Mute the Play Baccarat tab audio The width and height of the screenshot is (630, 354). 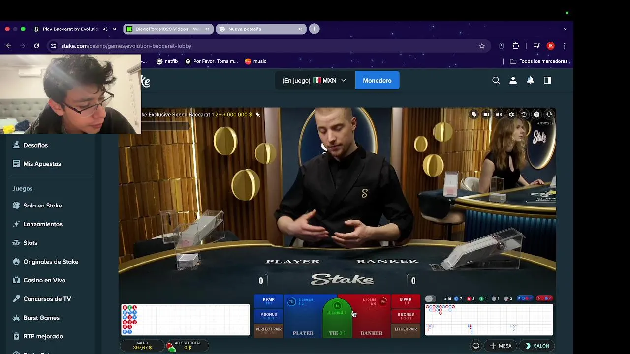[105, 29]
